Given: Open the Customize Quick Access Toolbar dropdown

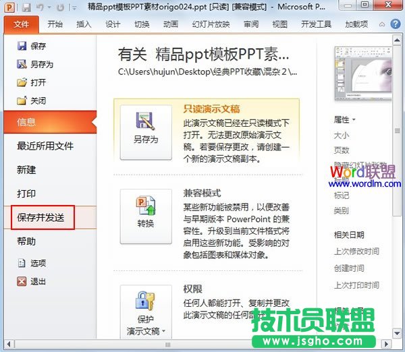Looking at the screenshot, I should (74, 8).
